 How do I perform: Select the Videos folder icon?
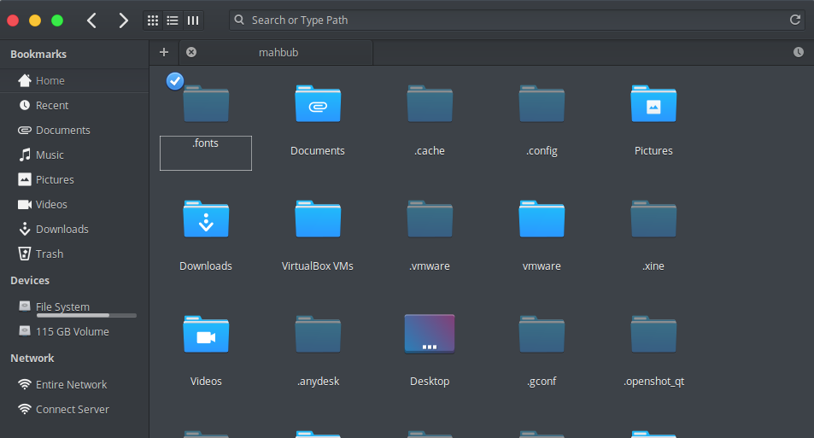pos(206,335)
